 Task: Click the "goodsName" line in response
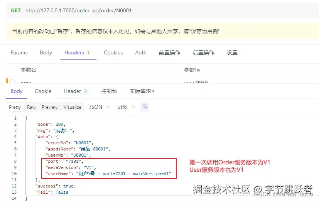pyautogui.click(x=78, y=149)
